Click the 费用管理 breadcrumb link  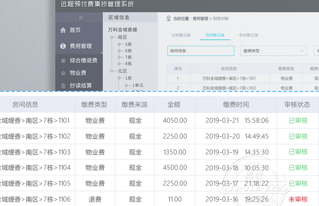click(200, 19)
